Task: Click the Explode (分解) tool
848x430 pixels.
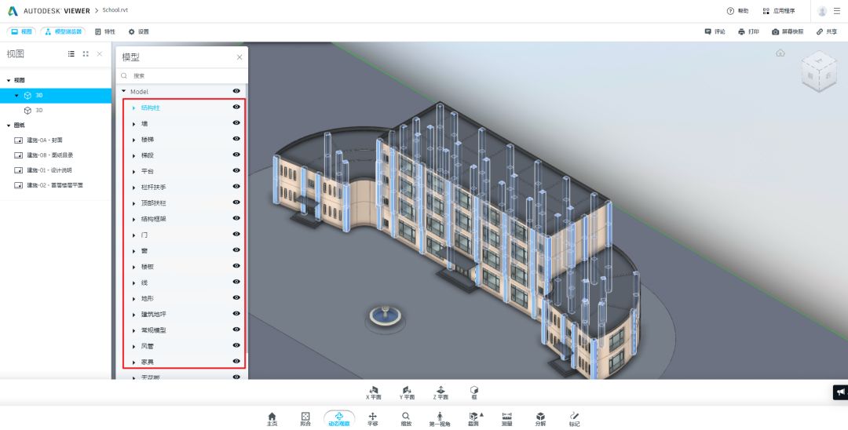Action: coord(540,419)
